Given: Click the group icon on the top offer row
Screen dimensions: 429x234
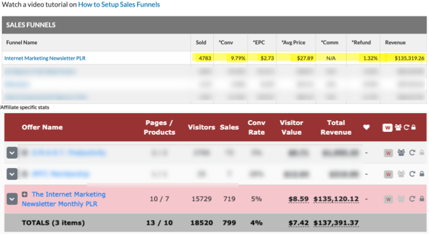Looking at the screenshot, I should [x=402, y=153].
